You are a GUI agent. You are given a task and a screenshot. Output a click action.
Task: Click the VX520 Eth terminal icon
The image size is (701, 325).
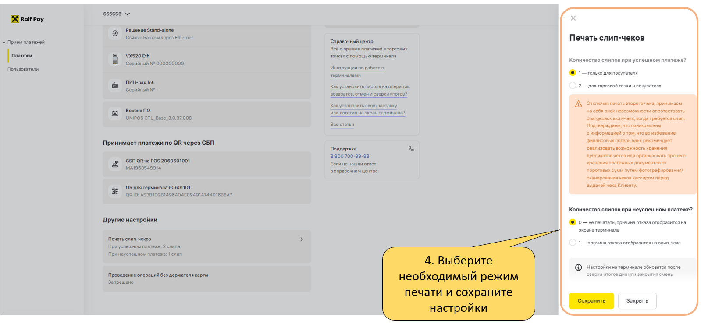[115, 59]
